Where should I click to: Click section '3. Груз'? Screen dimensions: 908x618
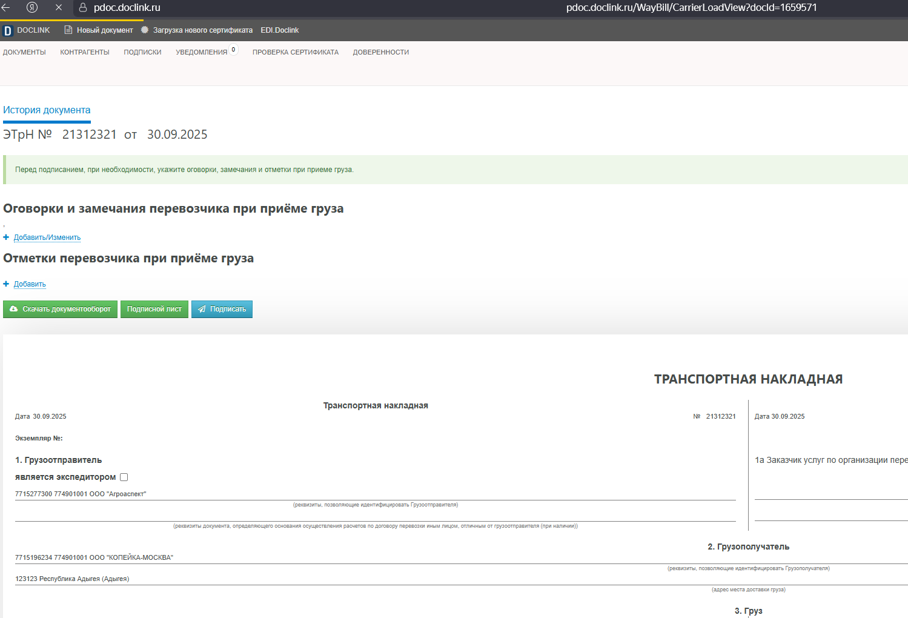(749, 611)
